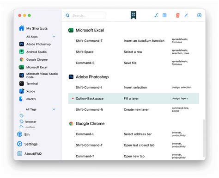The width and height of the screenshot is (219, 178).
Task: Click Select address bar description
Action: [138, 134]
